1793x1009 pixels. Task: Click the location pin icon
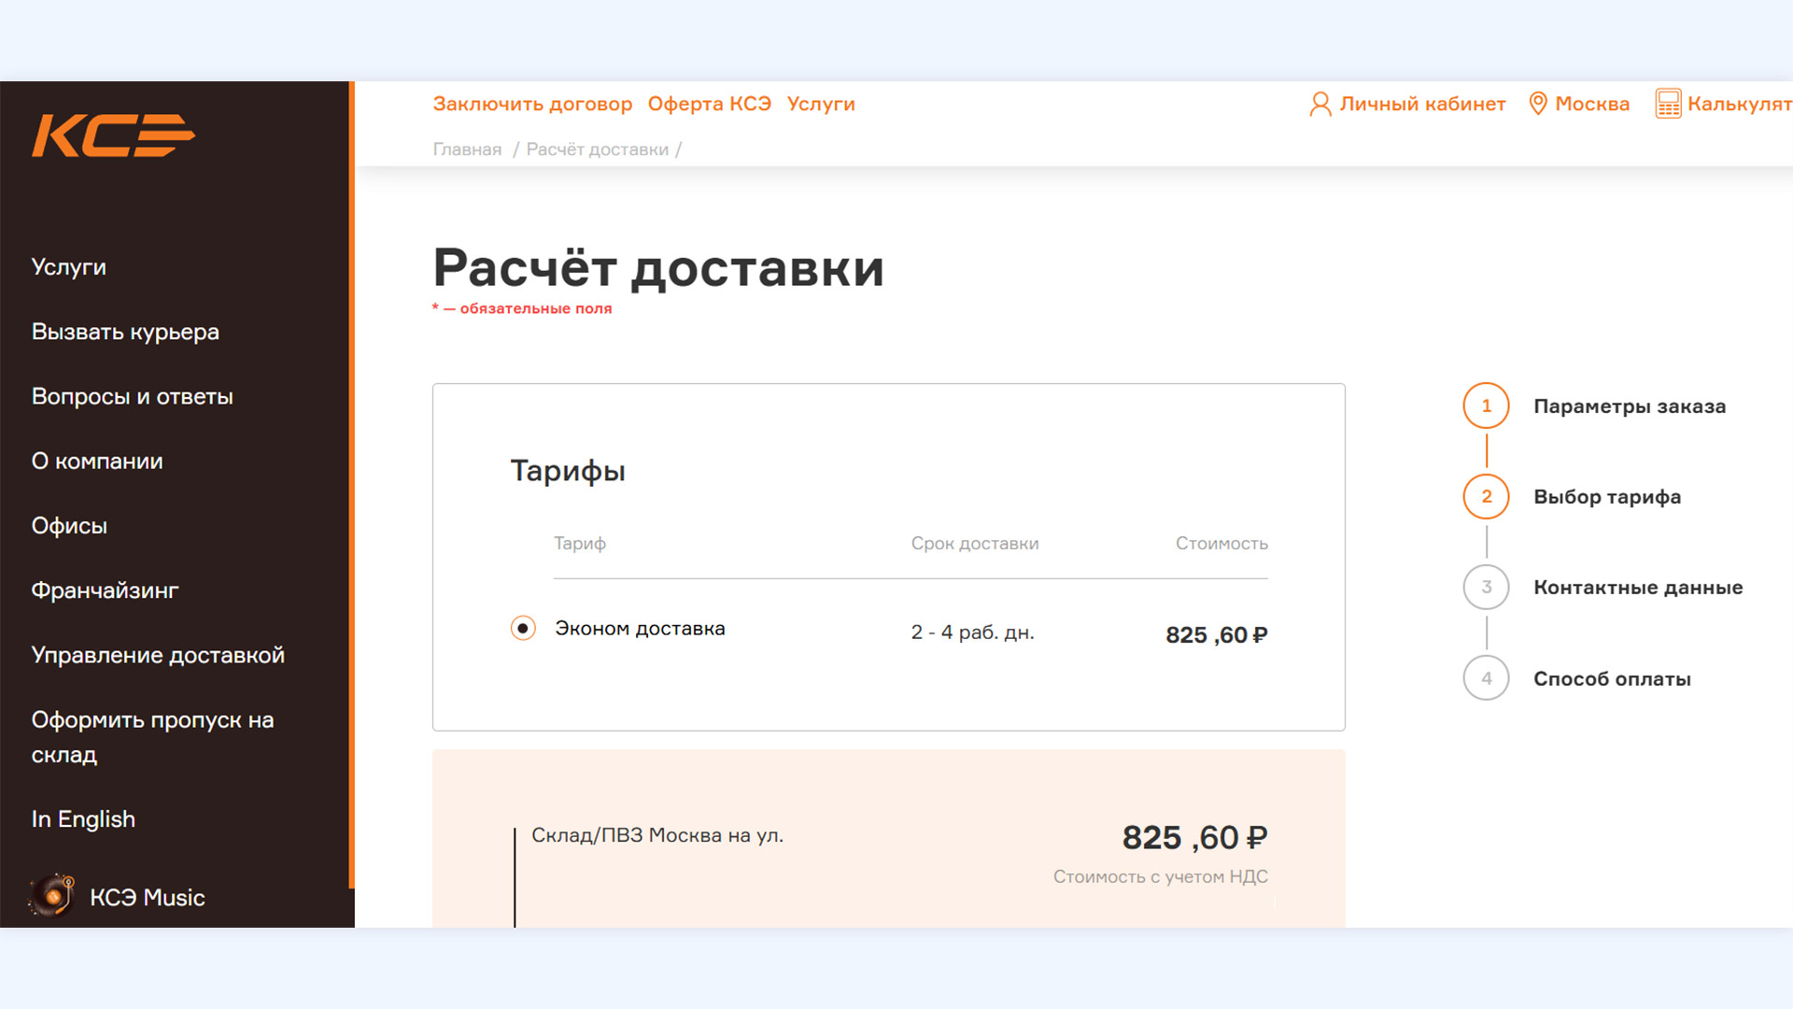[x=1537, y=104]
